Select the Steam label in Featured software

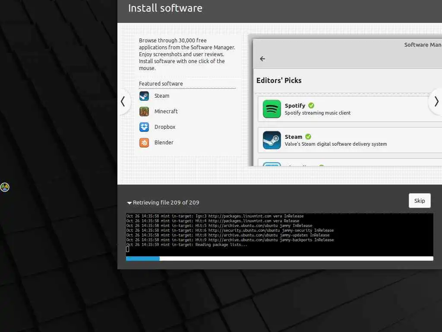[162, 96]
